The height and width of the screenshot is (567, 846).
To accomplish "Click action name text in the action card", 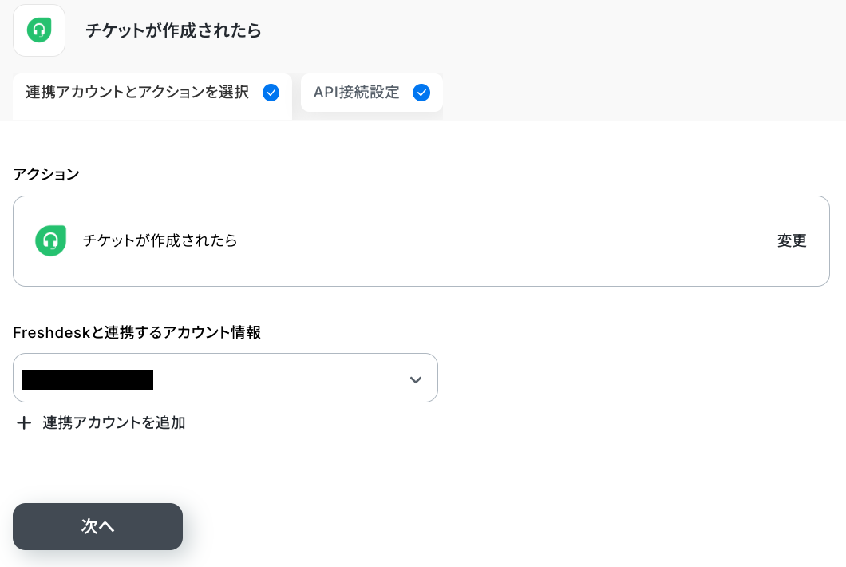I will pos(160,241).
